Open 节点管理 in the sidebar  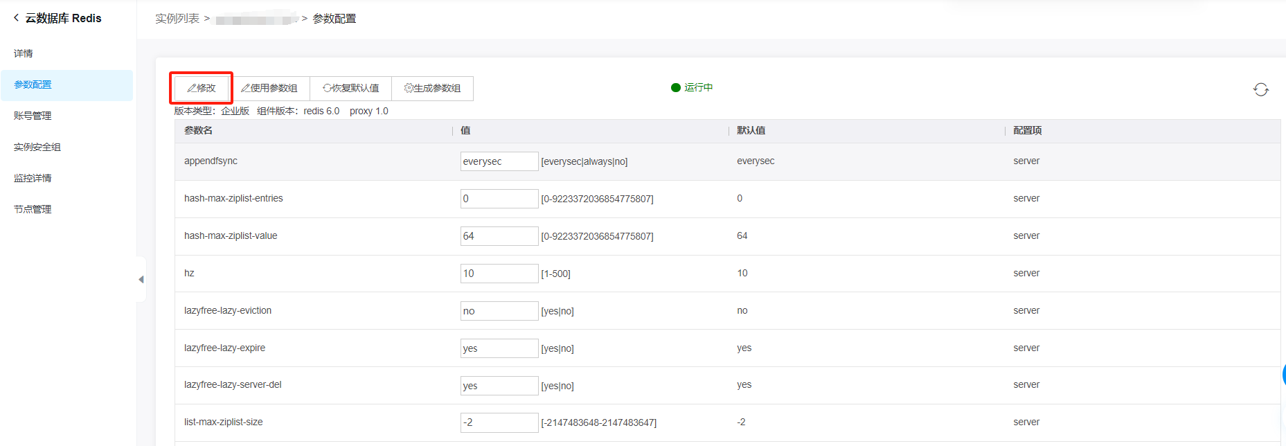33,209
